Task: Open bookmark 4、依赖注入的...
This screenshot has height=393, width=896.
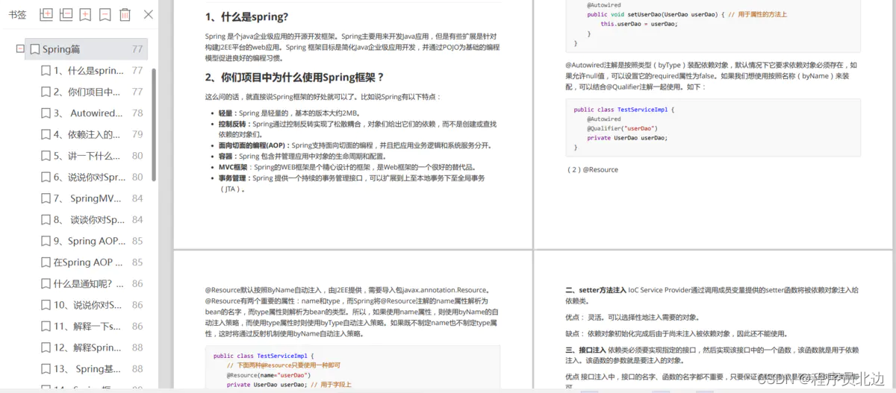Action: [x=87, y=134]
